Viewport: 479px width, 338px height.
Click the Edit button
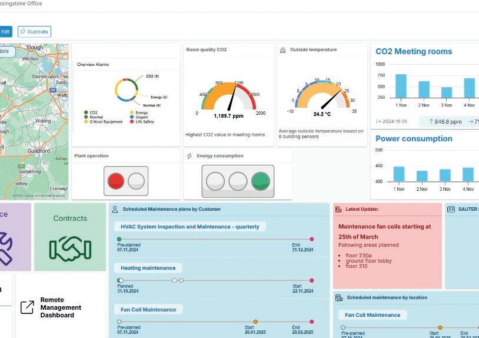[5, 31]
